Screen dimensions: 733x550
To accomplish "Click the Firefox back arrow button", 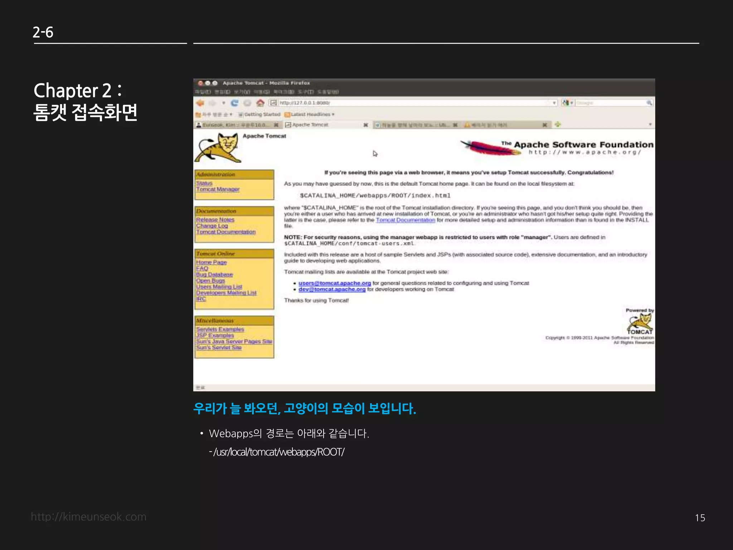I will coord(200,103).
